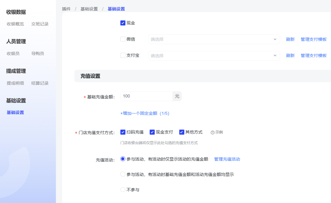Uncheck 其他方式 payment option

click(x=182, y=132)
